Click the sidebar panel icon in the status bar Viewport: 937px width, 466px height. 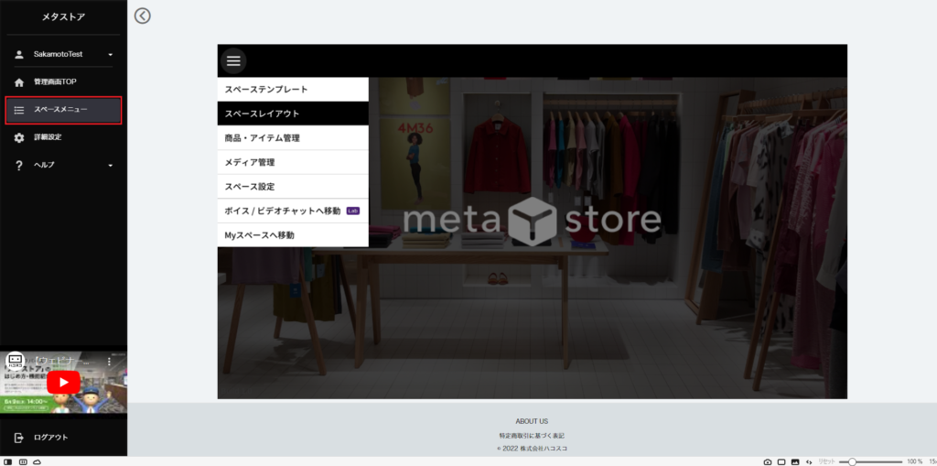pos(8,461)
